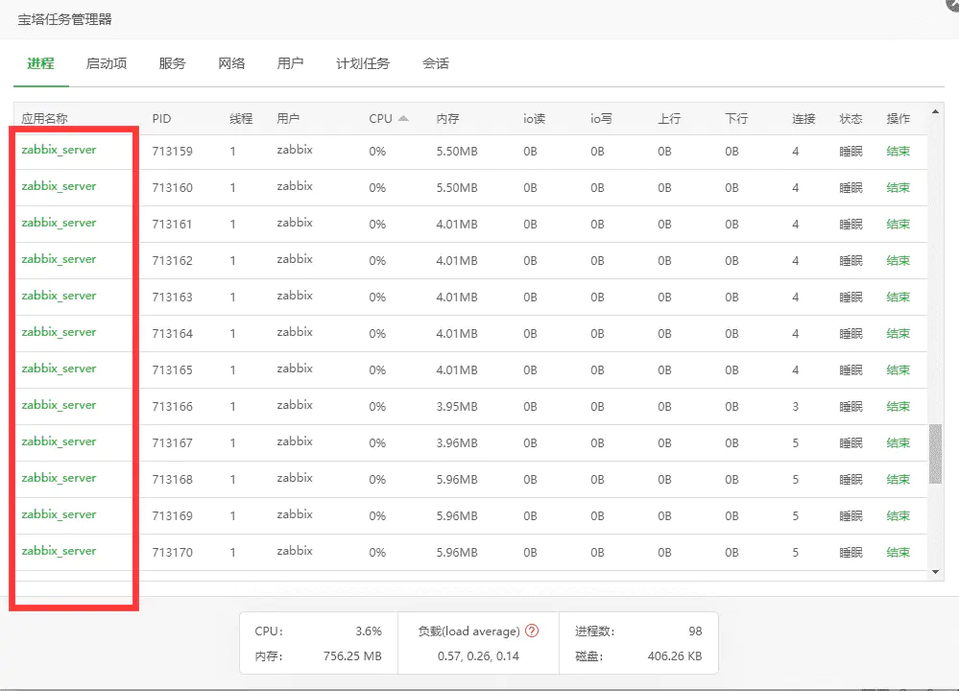Select the process count 98
The image size is (959, 691).
click(695, 631)
